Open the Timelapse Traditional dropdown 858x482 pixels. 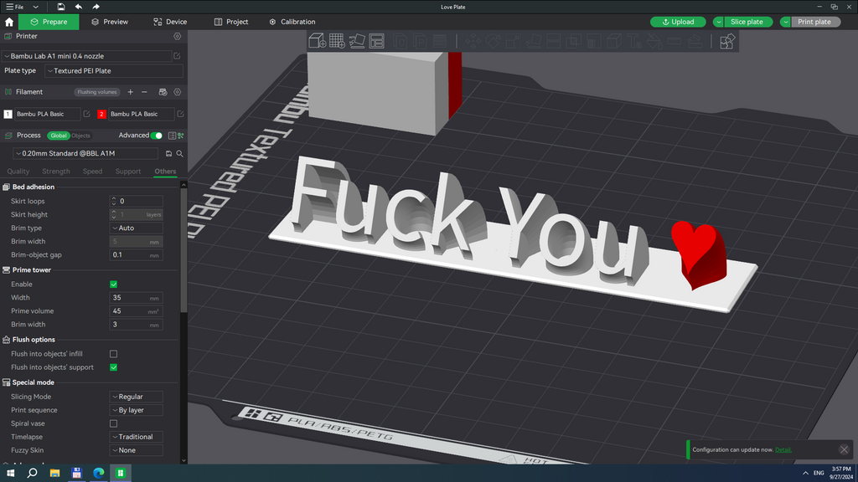(x=137, y=437)
